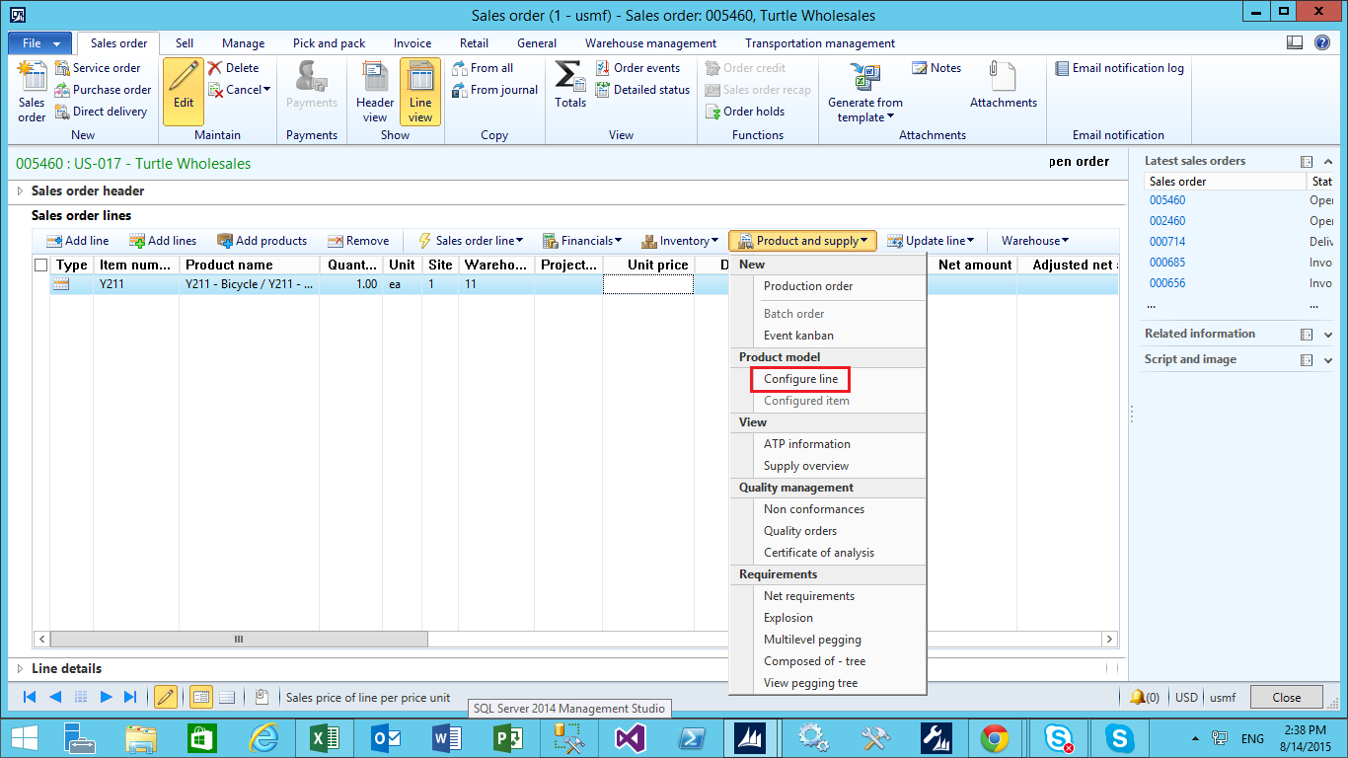Click Add lines button
Screen dimensions: 1348x758
163,241
